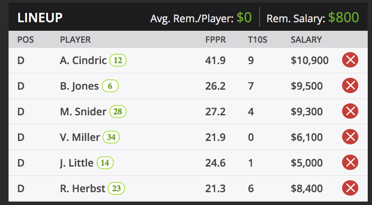Click the remaining salary $800 value
This screenshot has height=205, width=372.
click(x=343, y=18)
